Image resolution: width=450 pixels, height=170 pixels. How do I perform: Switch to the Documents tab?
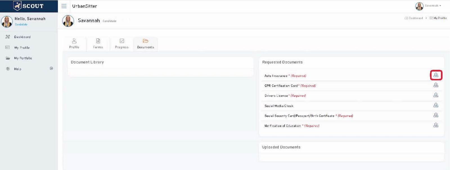click(145, 44)
